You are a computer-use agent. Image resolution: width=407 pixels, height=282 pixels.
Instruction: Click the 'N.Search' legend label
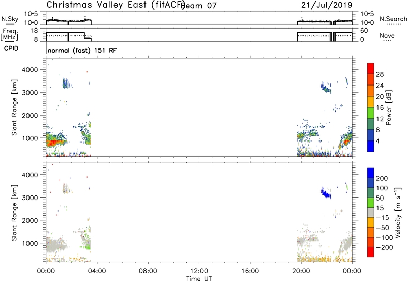393,19
